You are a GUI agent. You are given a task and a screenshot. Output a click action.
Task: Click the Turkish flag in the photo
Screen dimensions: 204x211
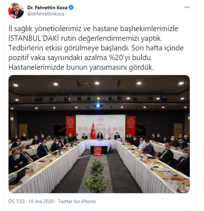click(x=93, y=131)
